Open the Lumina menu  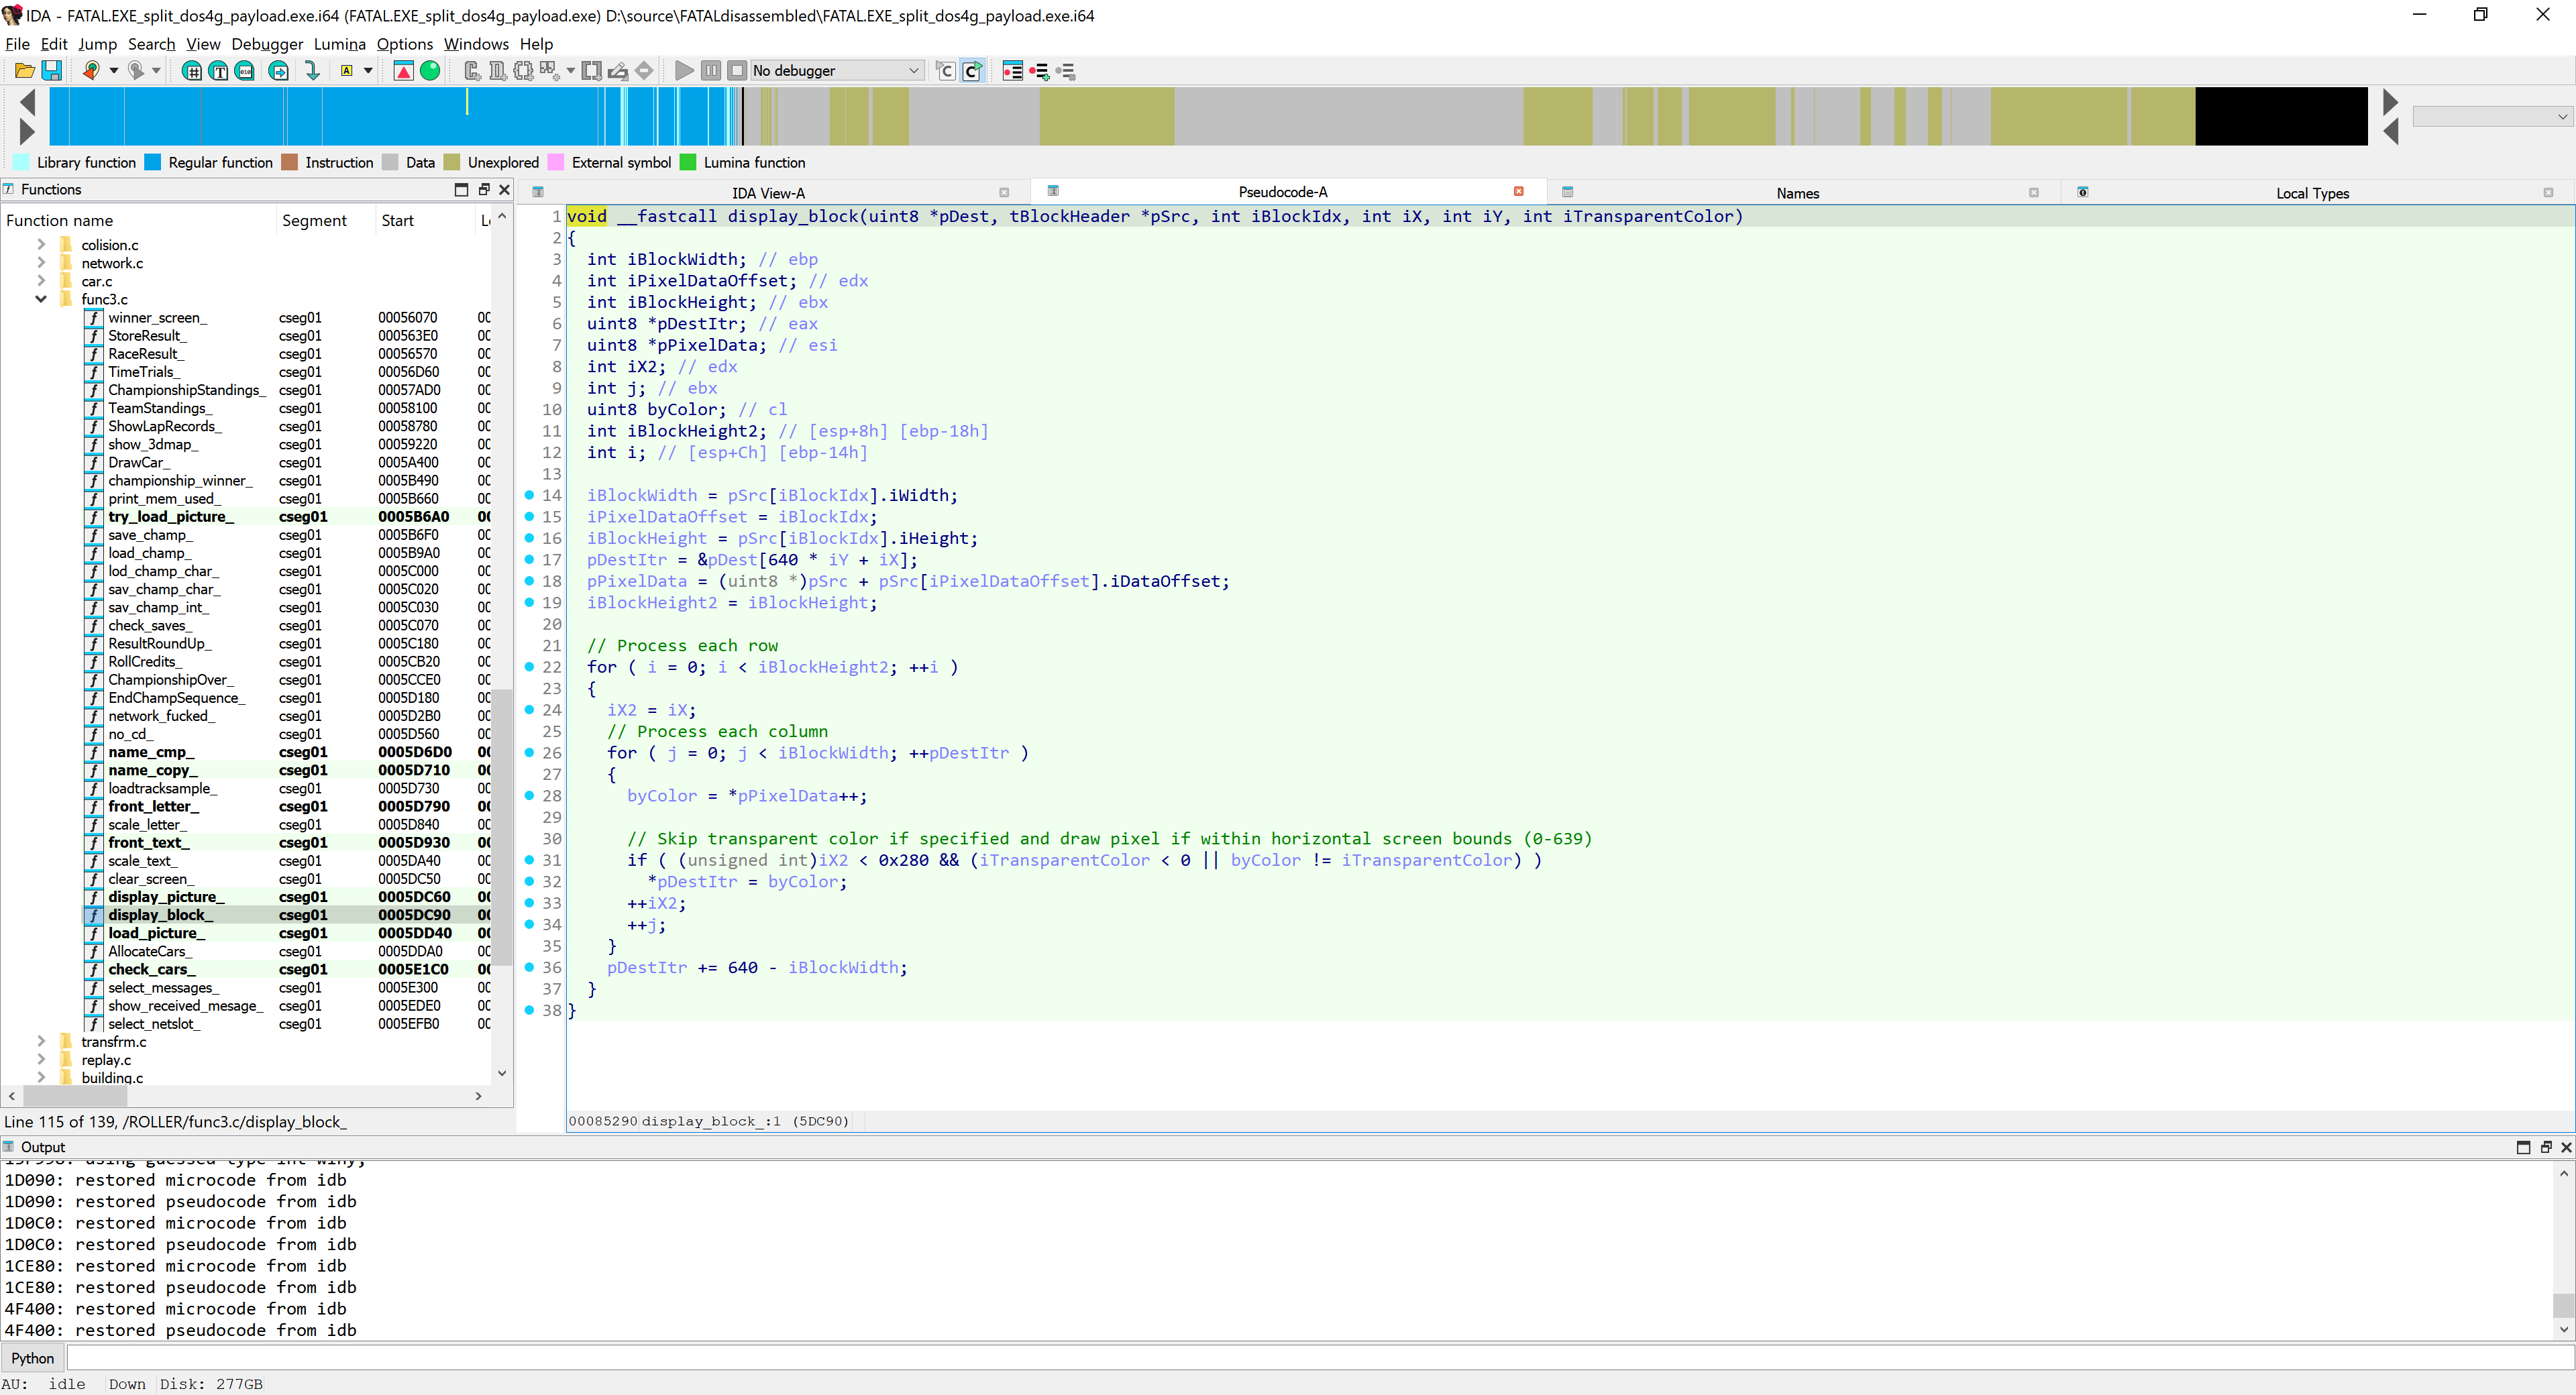(339, 44)
